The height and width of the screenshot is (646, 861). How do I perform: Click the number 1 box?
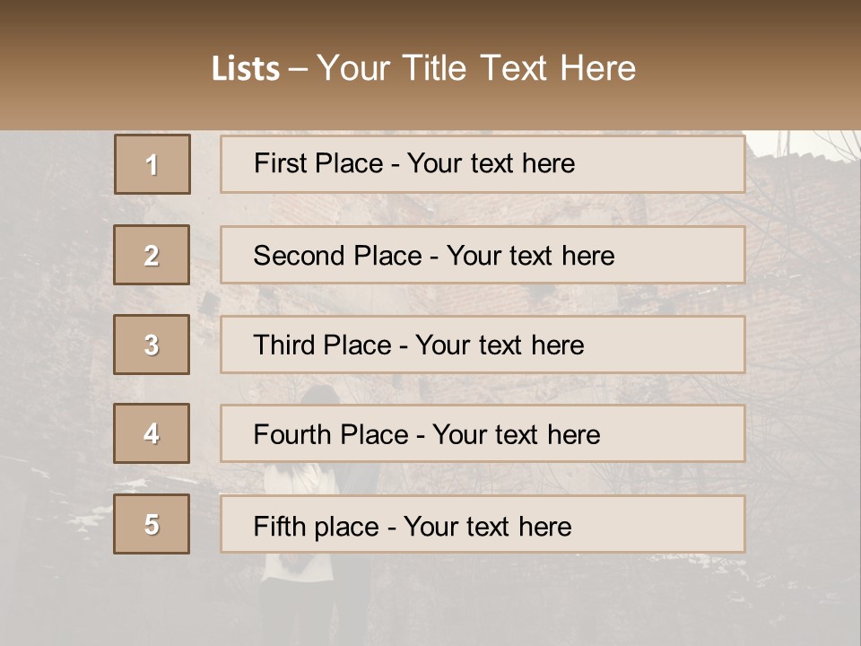pos(152,164)
